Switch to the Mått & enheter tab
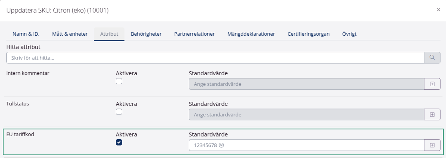The width and height of the screenshot is (446, 158). 70,34
